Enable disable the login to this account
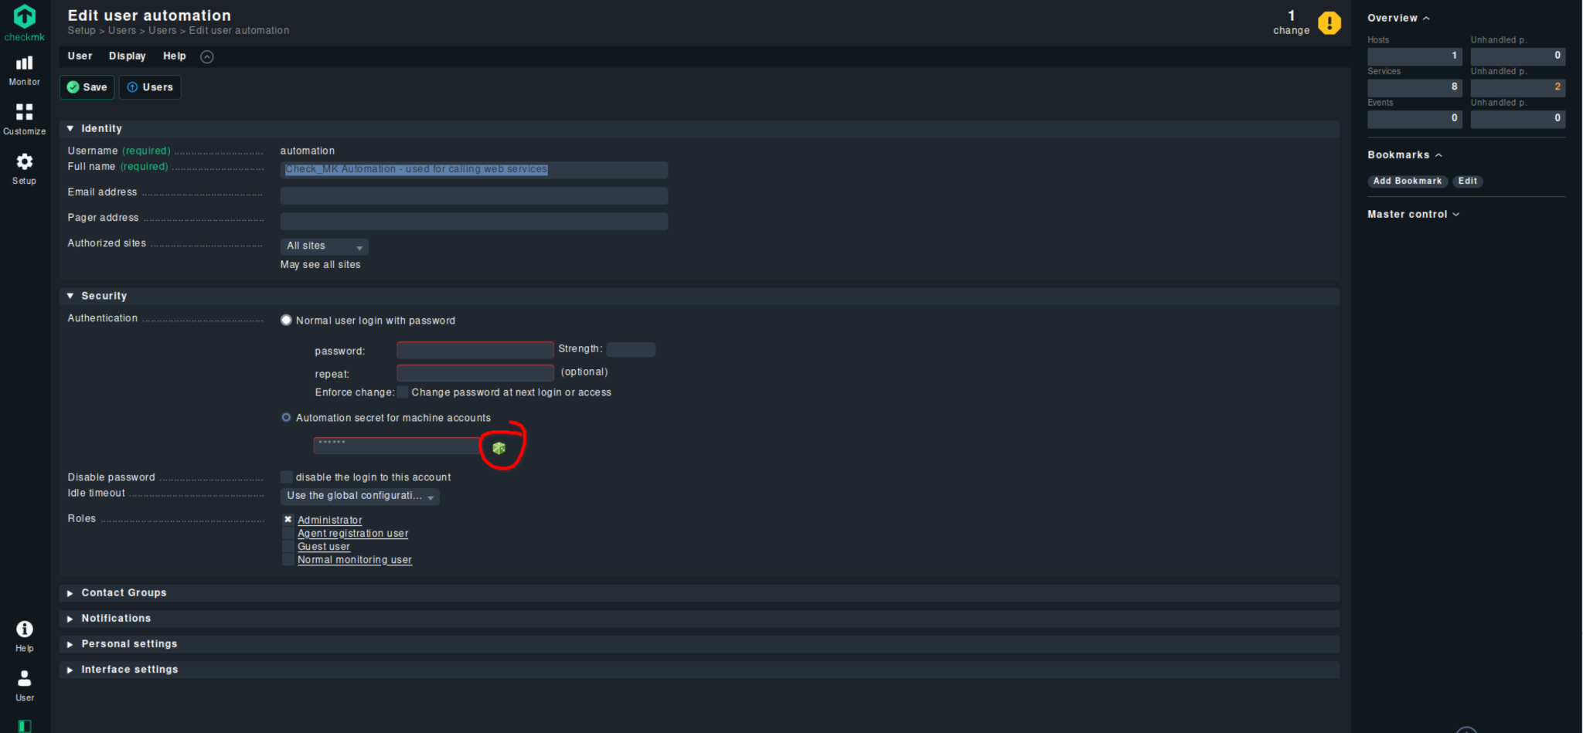The height and width of the screenshot is (733, 1583). click(x=287, y=477)
